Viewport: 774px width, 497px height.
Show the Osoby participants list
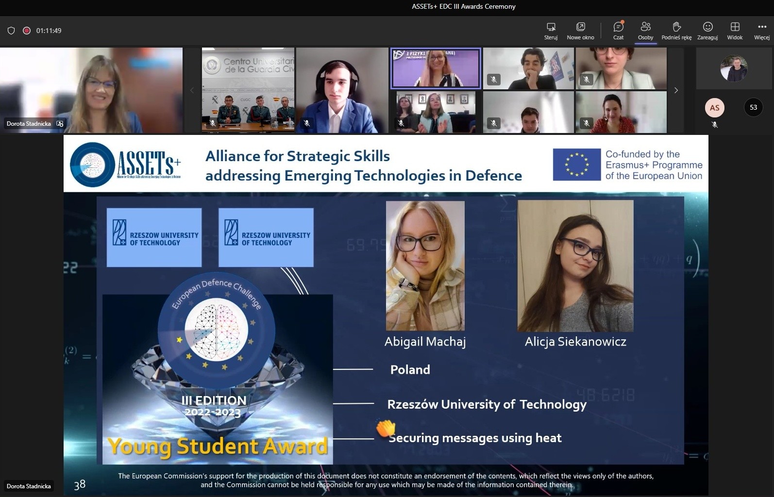pyautogui.click(x=645, y=31)
